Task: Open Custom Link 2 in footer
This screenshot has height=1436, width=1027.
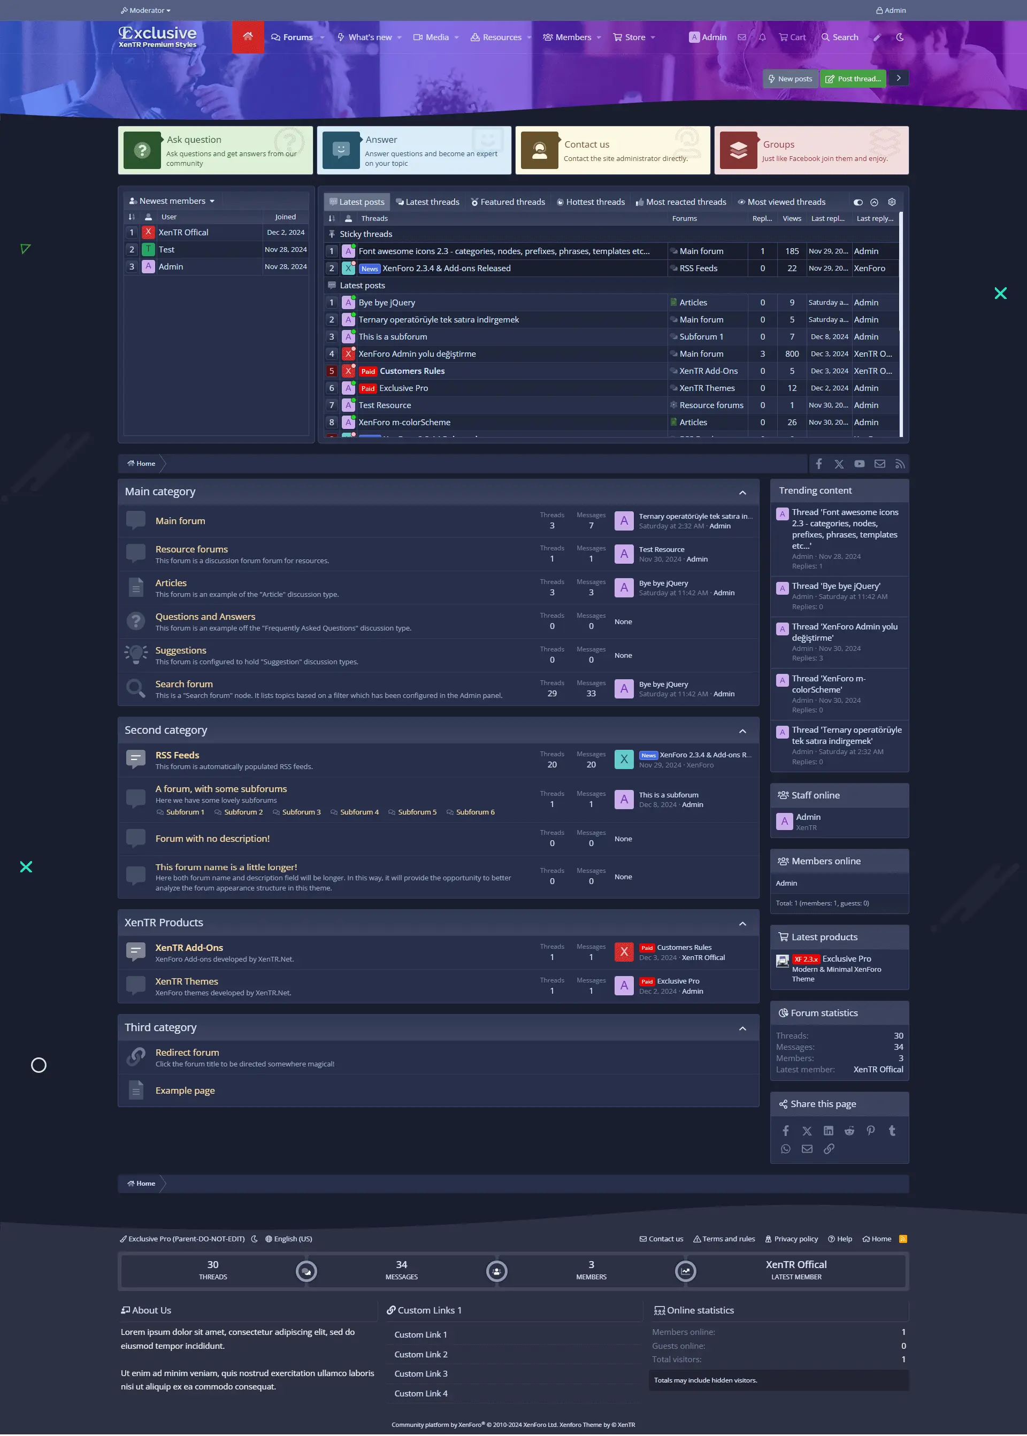Action: pos(421,1354)
